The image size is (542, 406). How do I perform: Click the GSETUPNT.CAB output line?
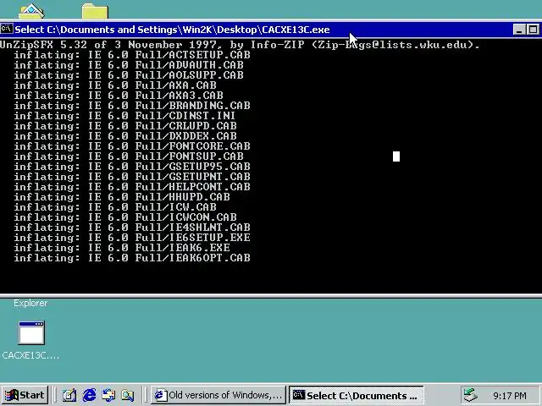132,177
